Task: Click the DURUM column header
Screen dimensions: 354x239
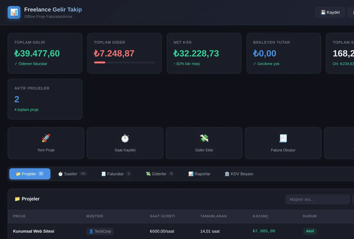Action: (x=310, y=216)
